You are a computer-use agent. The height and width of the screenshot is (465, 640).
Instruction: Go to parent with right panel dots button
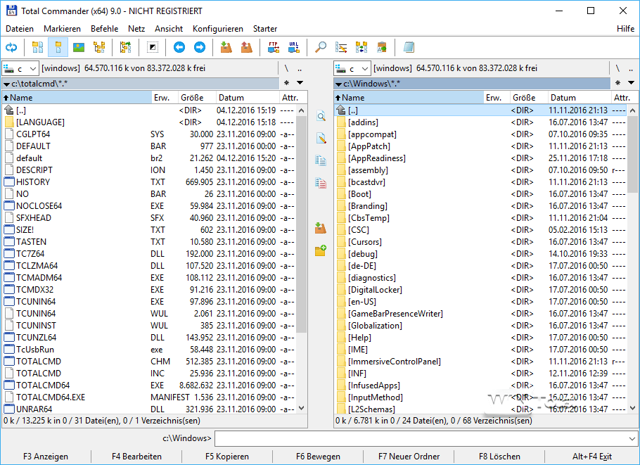tap(631, 68)
